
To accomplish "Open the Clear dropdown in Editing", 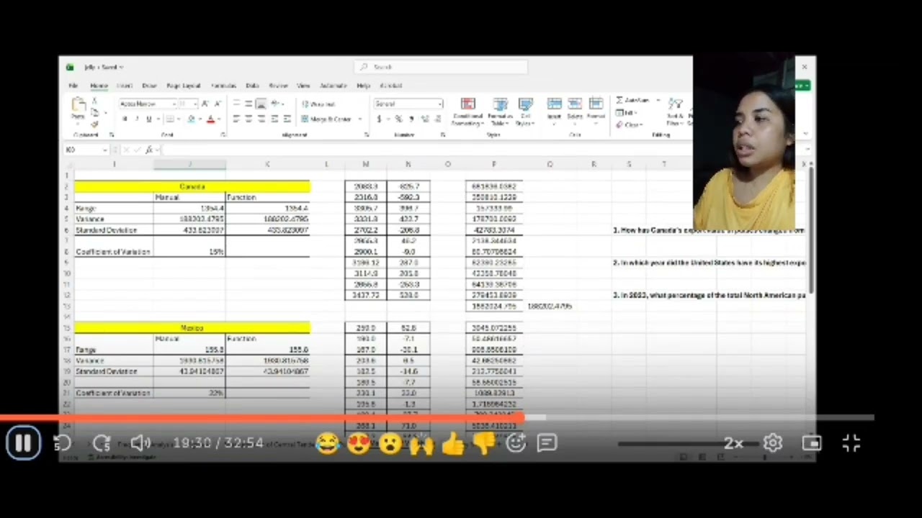I will pyautogui.click(x=630, y=125).
